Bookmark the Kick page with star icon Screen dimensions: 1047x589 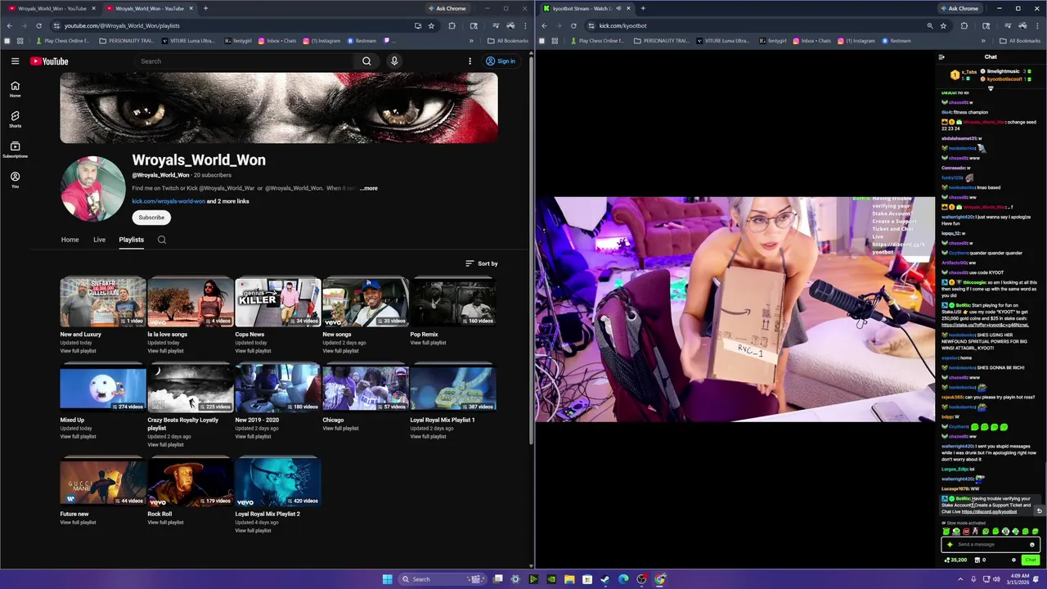(x=943, y=25)
